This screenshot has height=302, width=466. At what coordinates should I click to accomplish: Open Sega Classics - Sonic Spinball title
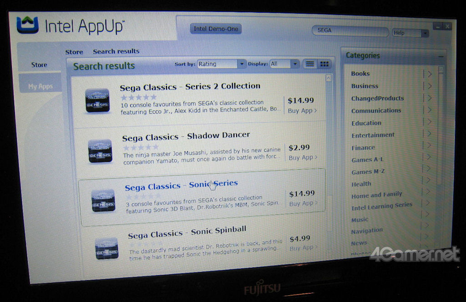coord(187,232)
